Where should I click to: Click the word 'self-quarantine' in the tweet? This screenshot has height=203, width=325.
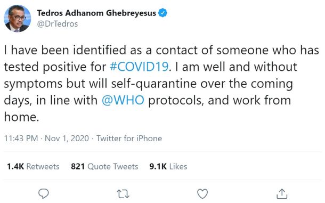coord(154,84)
